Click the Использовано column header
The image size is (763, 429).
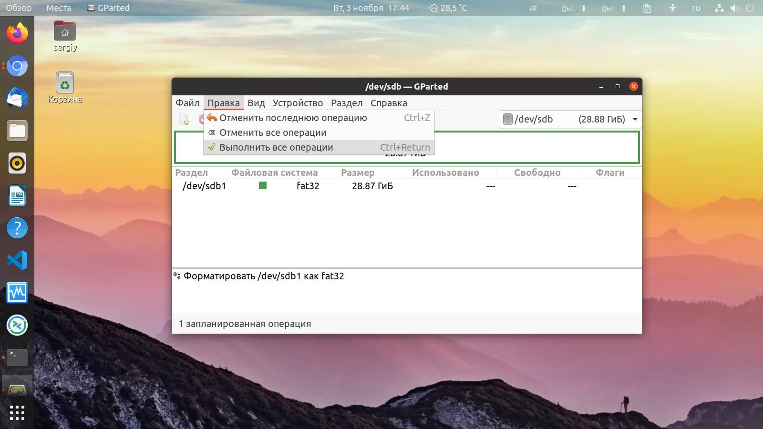(445, 173)
